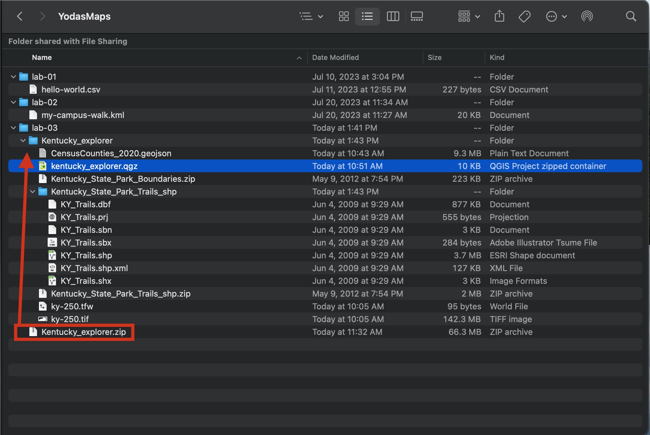Open the search magnifier
650x435 pixels.
point(631,16)
